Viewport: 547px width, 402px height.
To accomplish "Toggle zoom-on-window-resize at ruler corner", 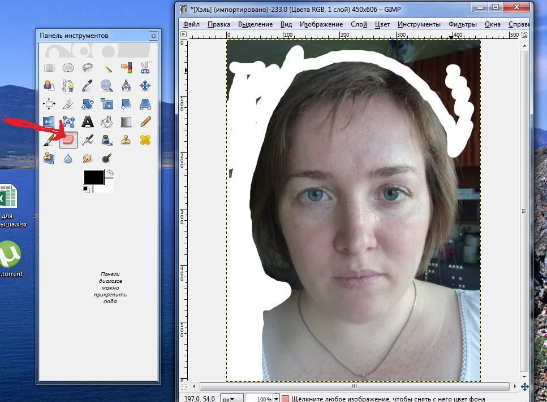I will 524,35.
